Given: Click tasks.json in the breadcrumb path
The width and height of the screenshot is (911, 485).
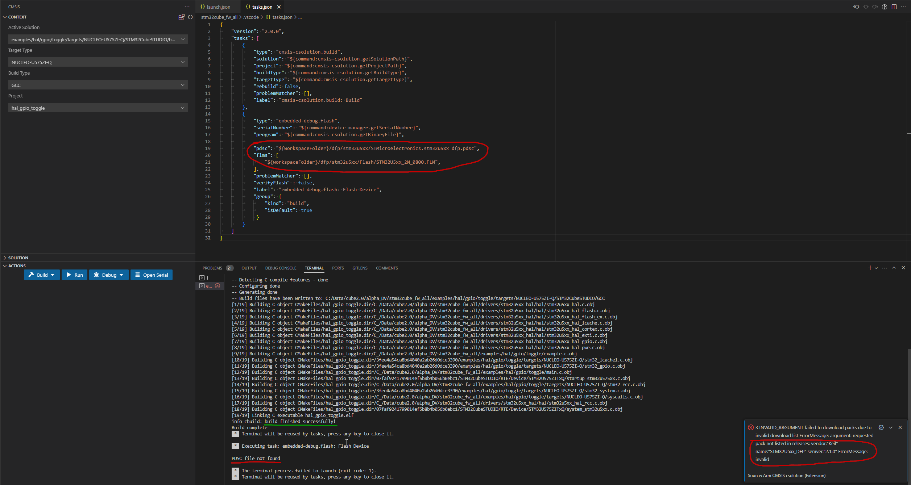Looking at the screenshot, I should pos(281,17).
